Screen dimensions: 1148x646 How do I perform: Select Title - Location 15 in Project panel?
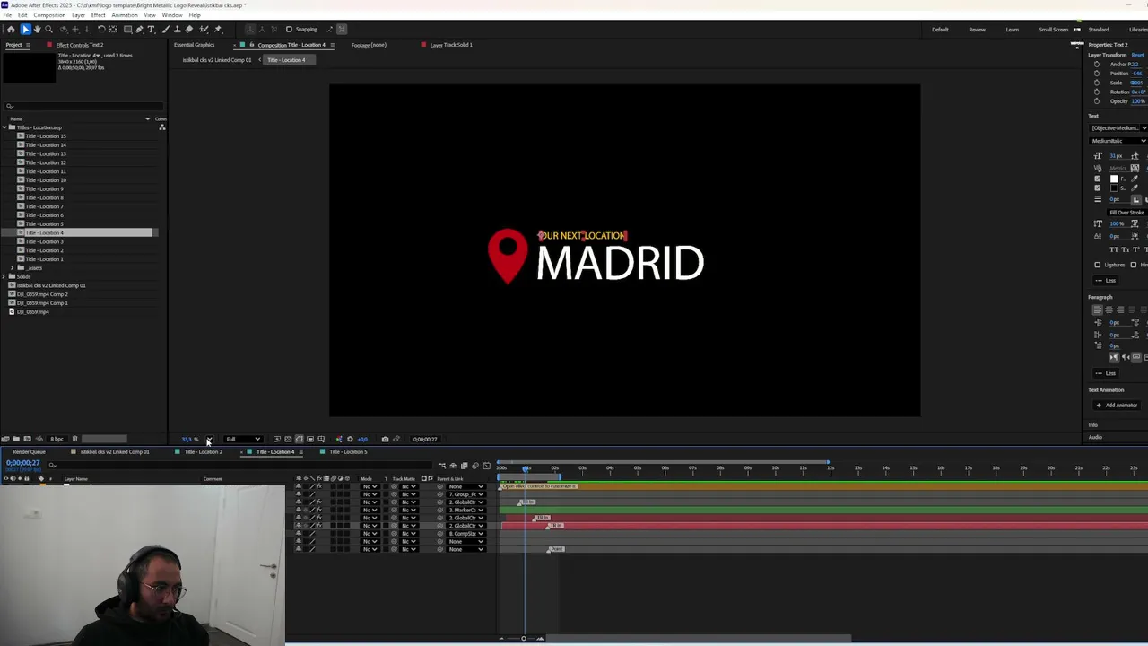click(46, 136)
